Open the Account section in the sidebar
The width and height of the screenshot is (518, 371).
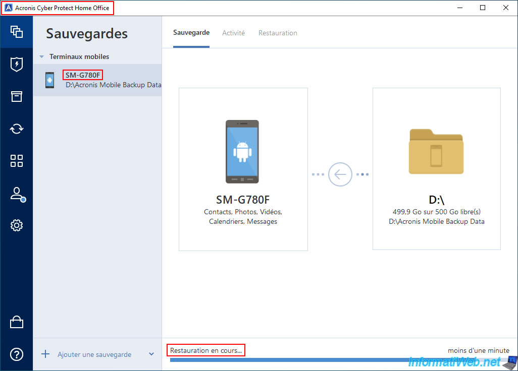[x=18, y=194]
